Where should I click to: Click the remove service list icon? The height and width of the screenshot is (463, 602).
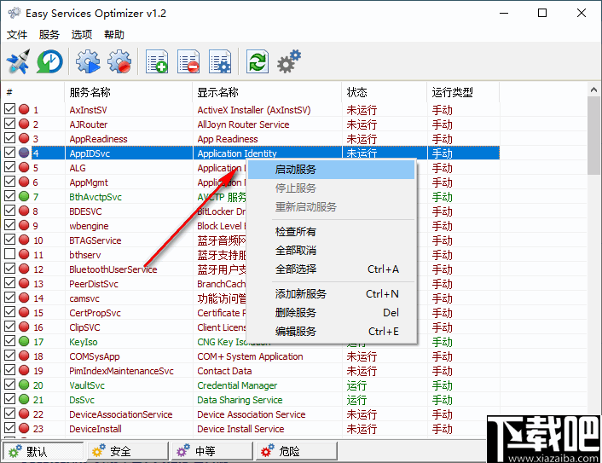pyautogui.click(x=188, y=61)
